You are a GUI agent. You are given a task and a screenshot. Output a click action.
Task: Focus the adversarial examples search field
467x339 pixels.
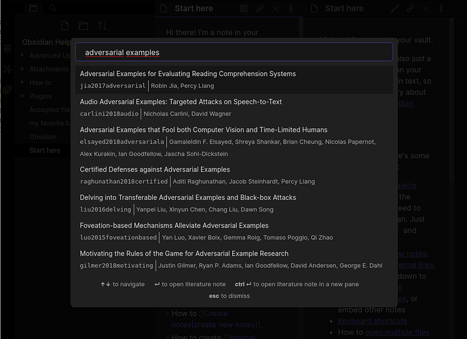click(x=234, y=52)
